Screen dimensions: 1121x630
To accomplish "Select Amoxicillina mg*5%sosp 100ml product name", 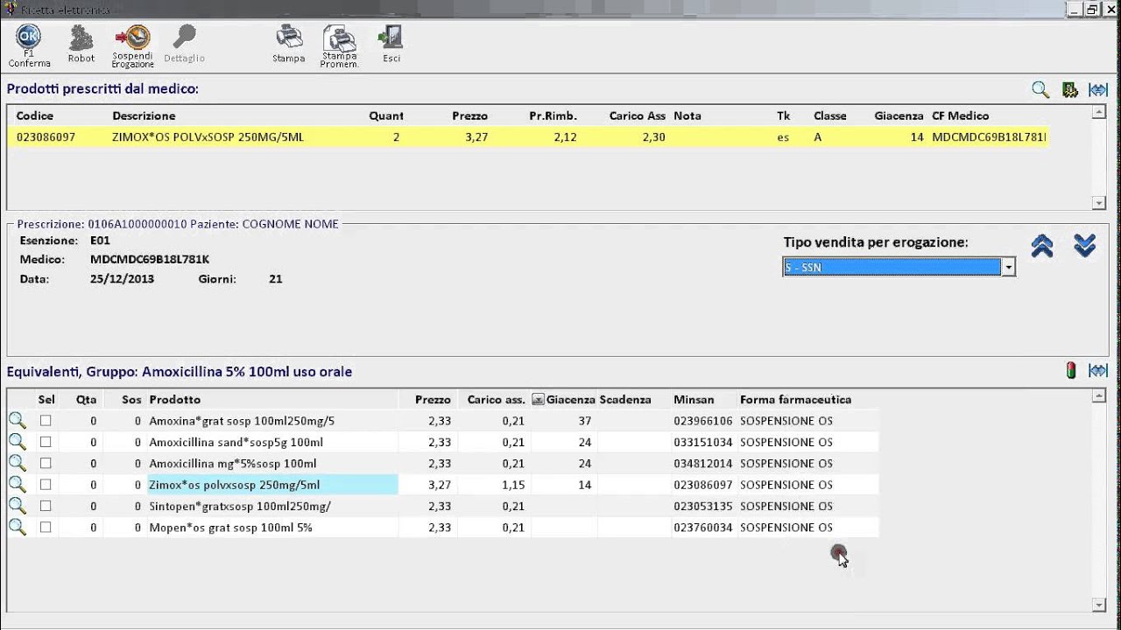I will (x=232, y=463).
